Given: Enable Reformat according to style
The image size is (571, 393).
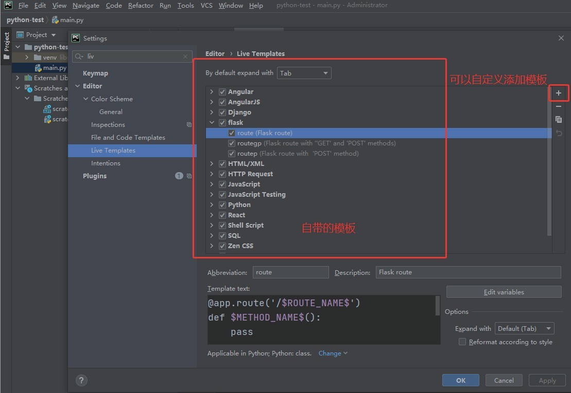Looking at the screenshot, I should tap(462, 342).
